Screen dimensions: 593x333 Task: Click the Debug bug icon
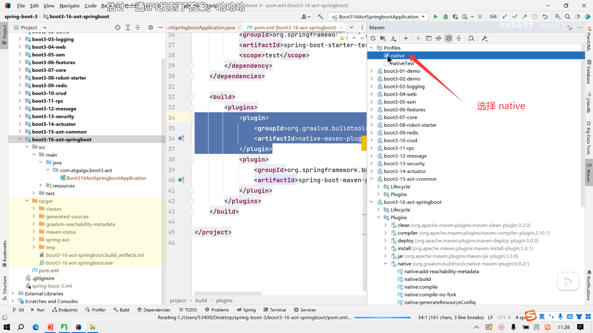[x=445, y=17]
